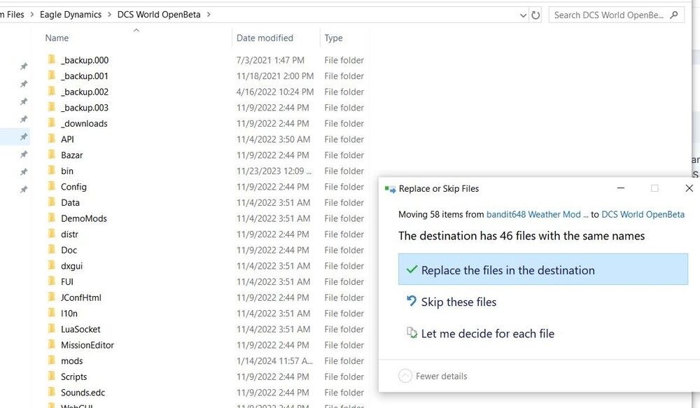Click the address bar refresh icon
Viewport: 700px width, 408px height.
[x=536, y=15]
